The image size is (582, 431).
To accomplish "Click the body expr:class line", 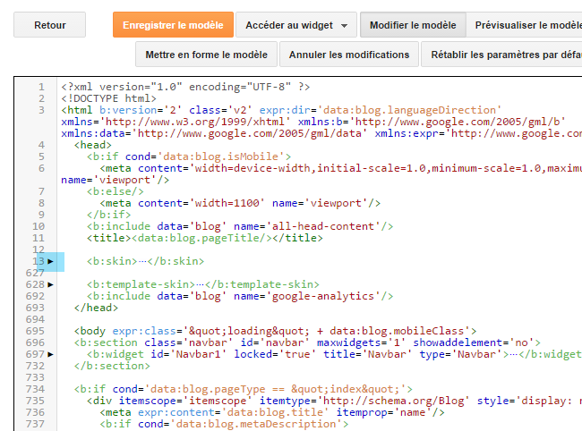I will coord(276,332).
